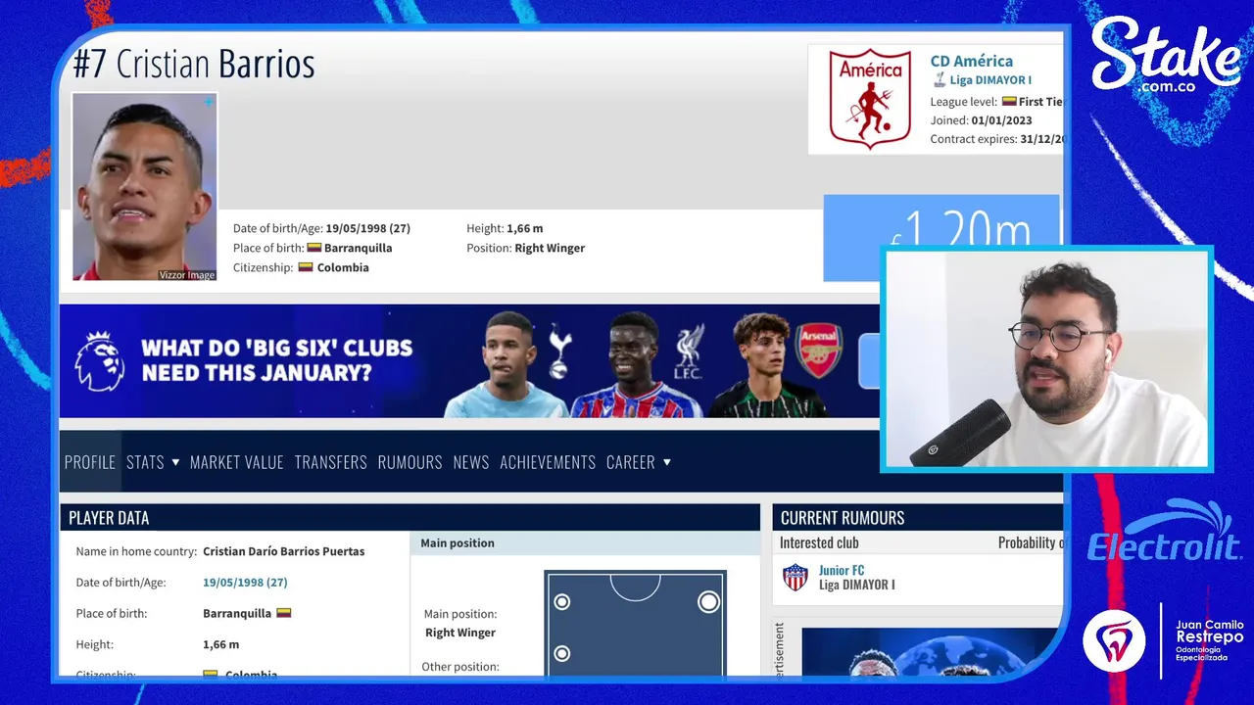Screen dimensions: 1254x705
Task: Click the "Right Winger" position text in header
Action: click(x=550, y=248)
